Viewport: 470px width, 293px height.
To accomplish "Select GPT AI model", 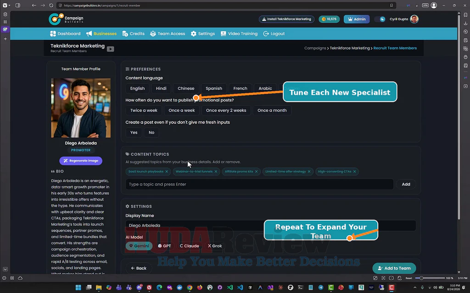I will click(164, 246).
